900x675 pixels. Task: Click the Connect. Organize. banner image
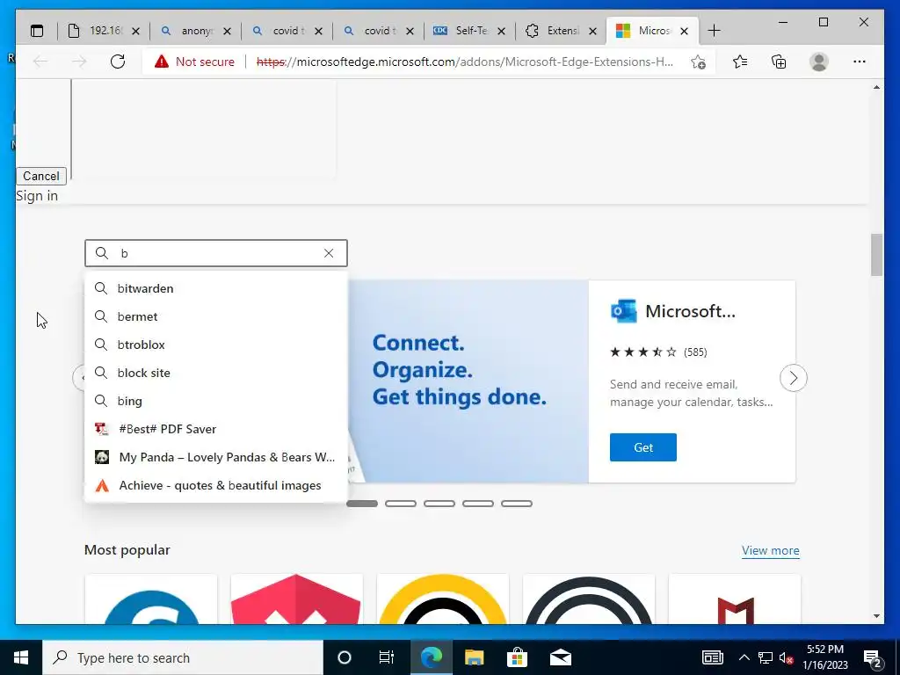pos(468,381)
